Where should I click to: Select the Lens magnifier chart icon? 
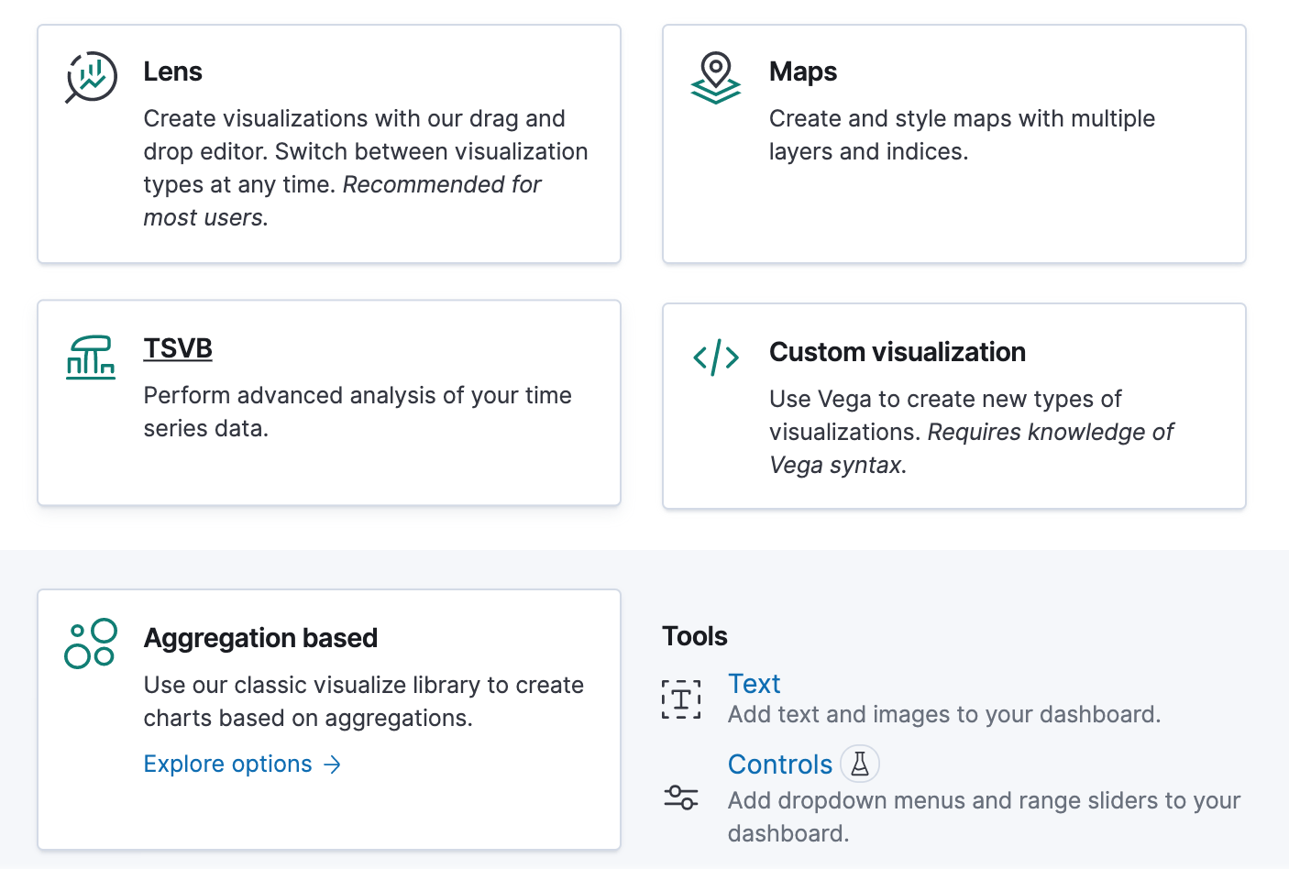click(90, 78)
